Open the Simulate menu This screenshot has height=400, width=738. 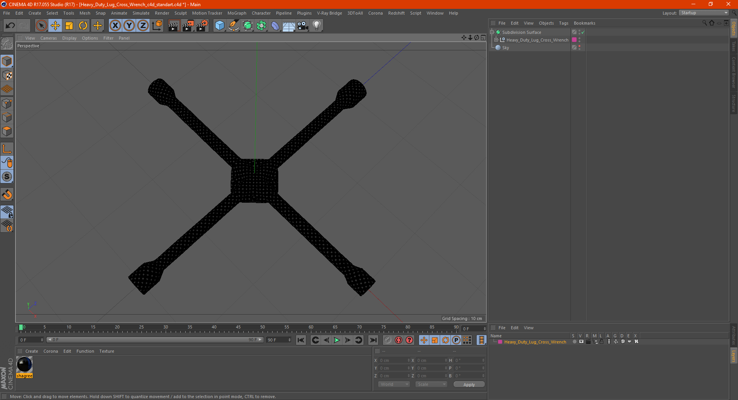[141, 13]
